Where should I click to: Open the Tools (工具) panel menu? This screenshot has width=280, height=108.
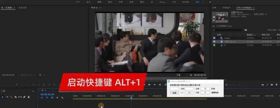coord(33,91)
